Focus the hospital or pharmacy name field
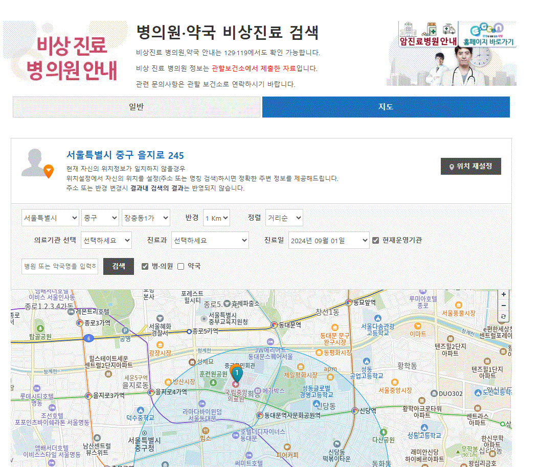540x467 pixels. [x=60, y=266]
